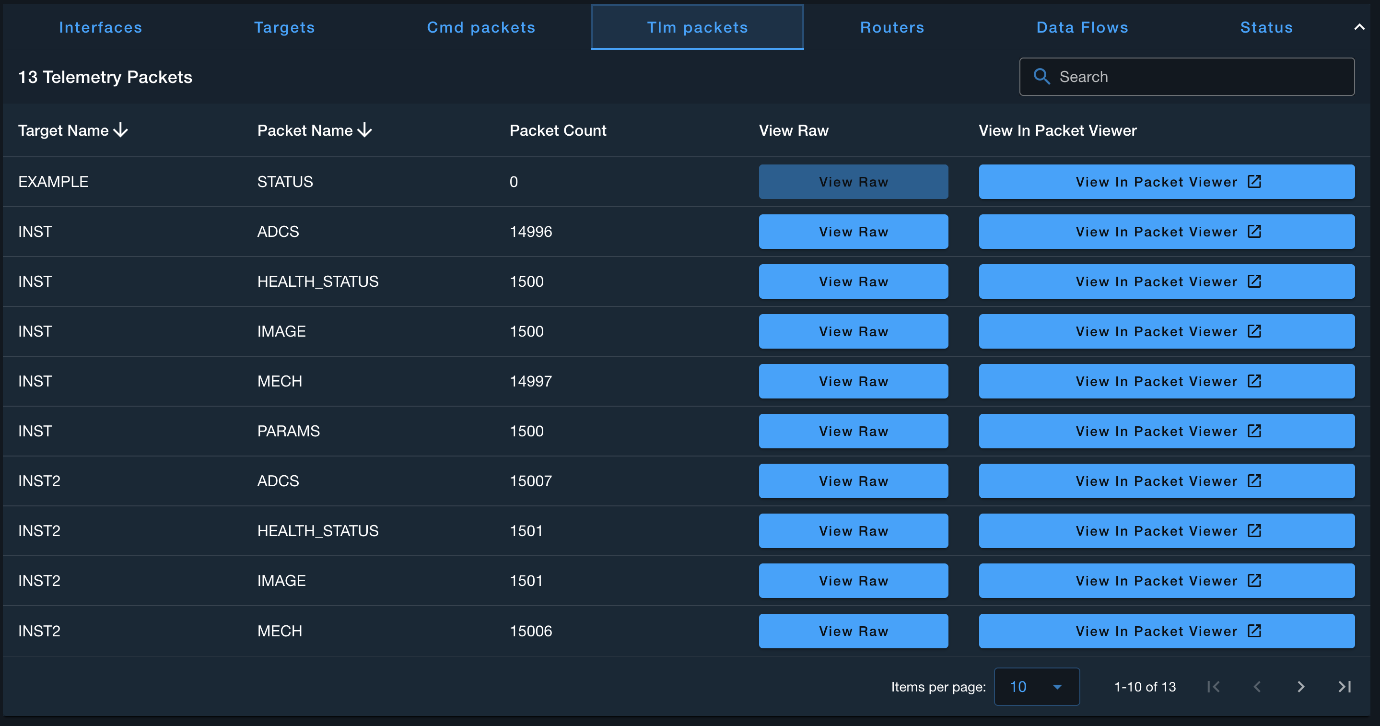
Task: Collapse the tab panel with the top-right chevron
Action: [x=1359, y=27]
